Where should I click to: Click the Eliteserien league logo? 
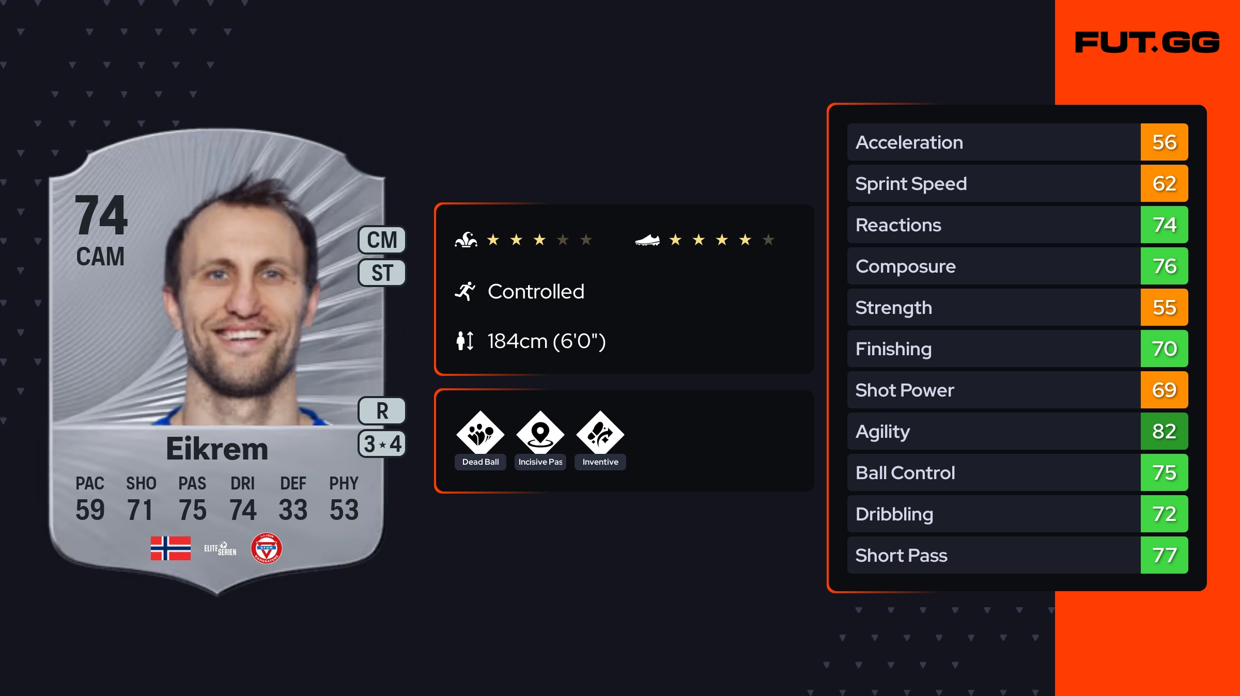220,548
